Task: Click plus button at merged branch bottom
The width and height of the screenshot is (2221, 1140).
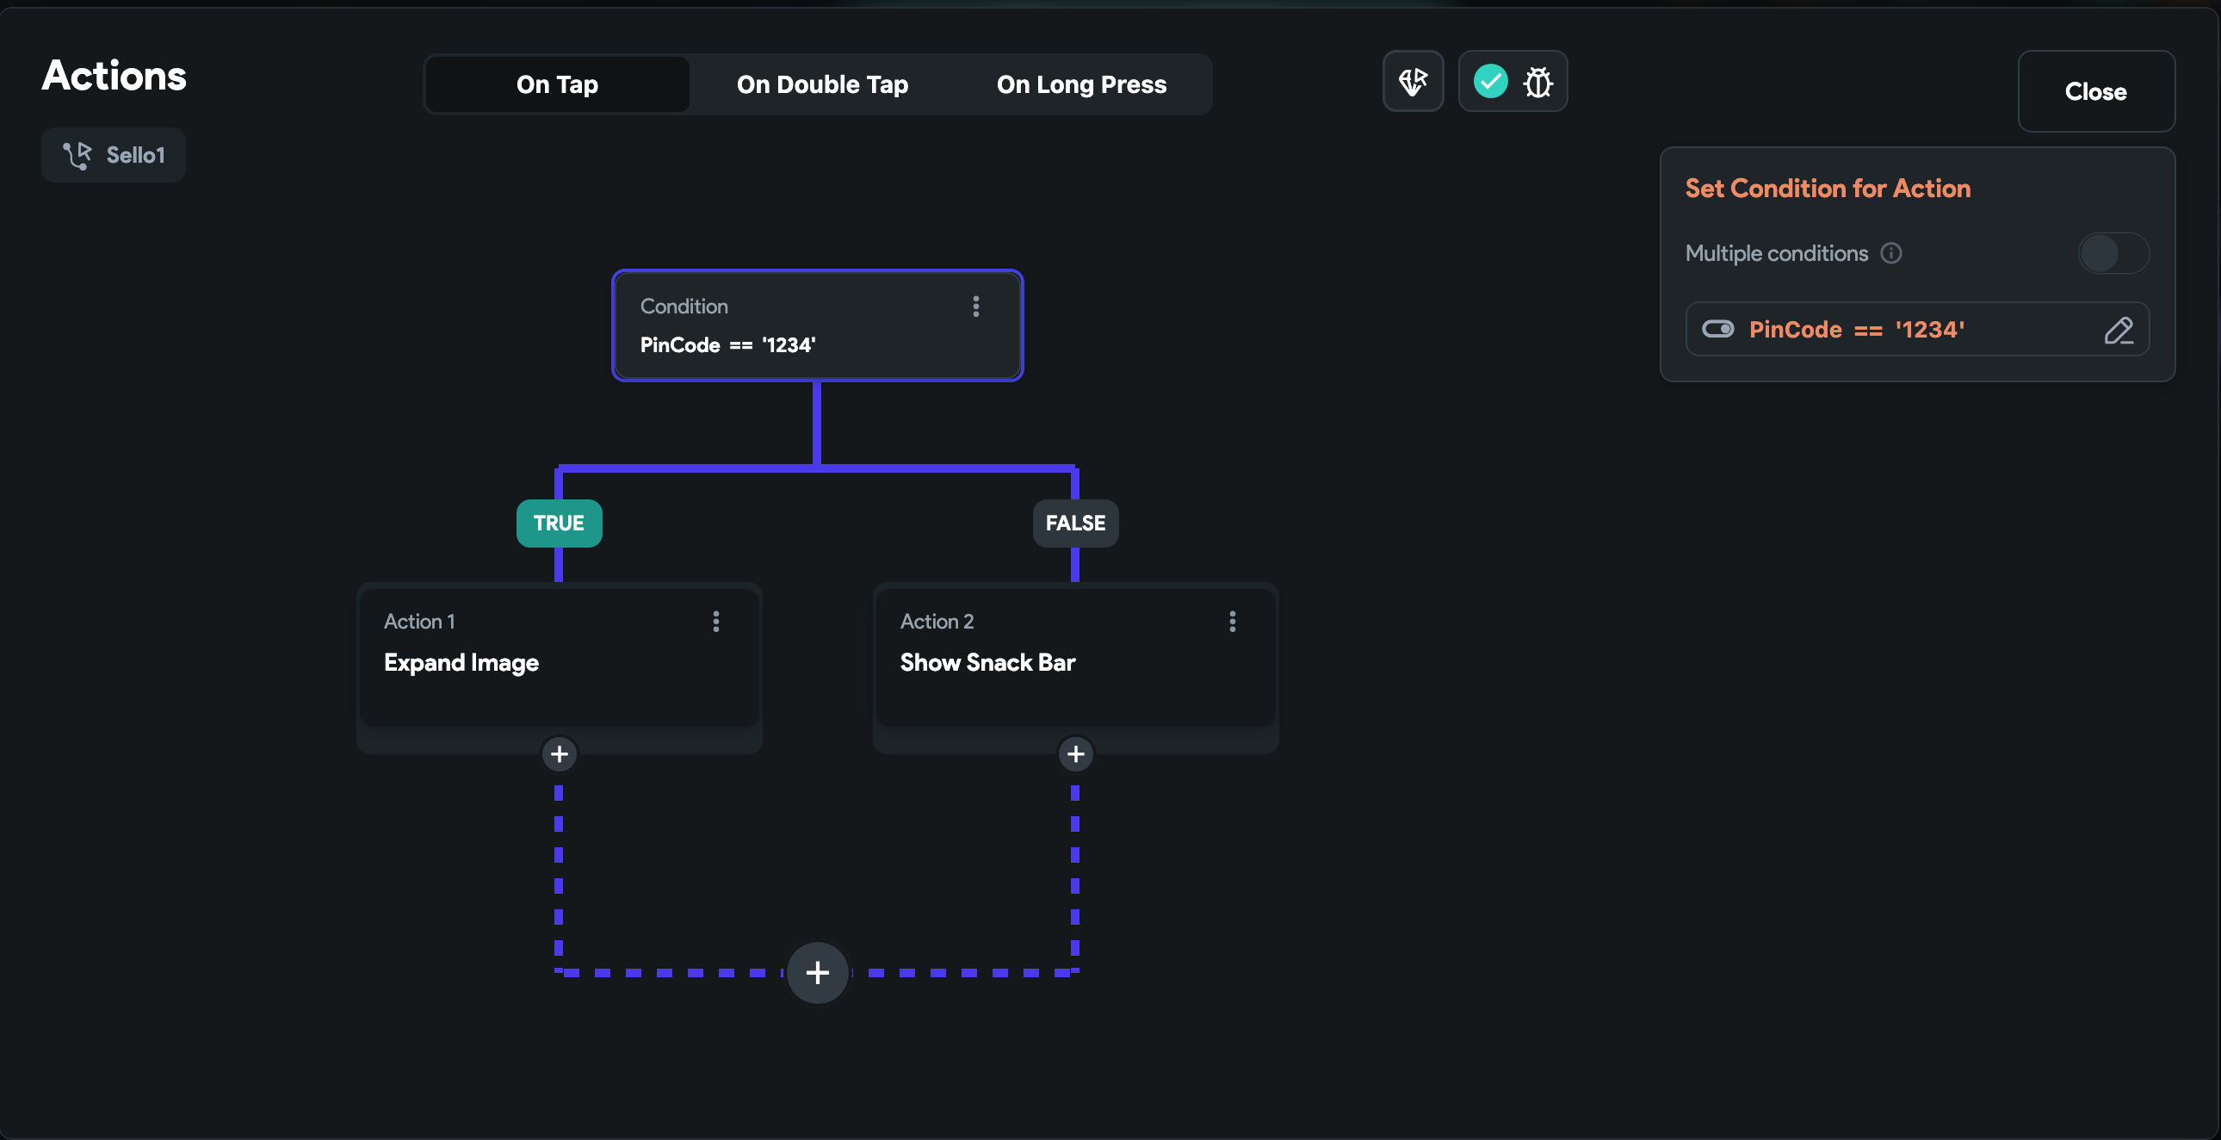Action: coord(816,973)
